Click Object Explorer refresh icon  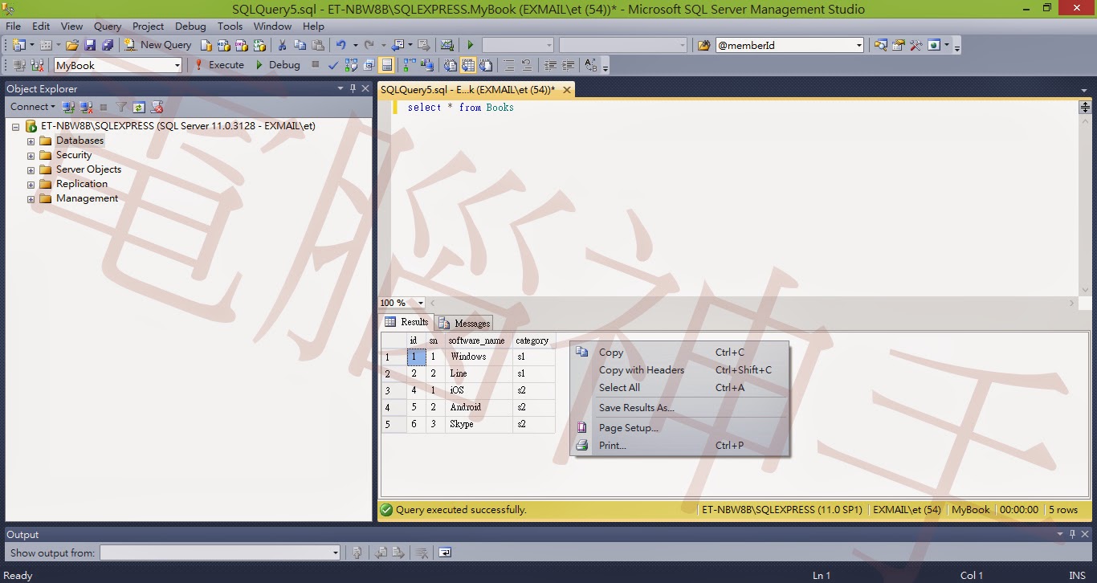139,107
